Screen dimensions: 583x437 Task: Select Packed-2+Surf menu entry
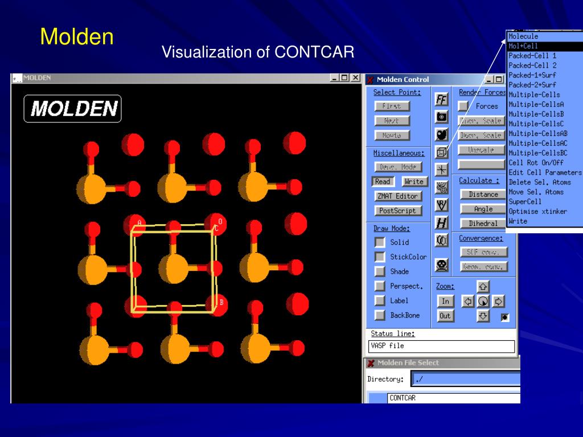(545, 85)
